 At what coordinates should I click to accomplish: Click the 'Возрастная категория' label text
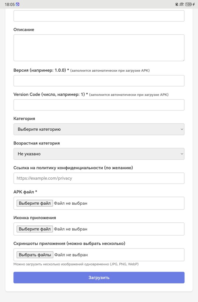pyautogui.click(x=36, y=143)
